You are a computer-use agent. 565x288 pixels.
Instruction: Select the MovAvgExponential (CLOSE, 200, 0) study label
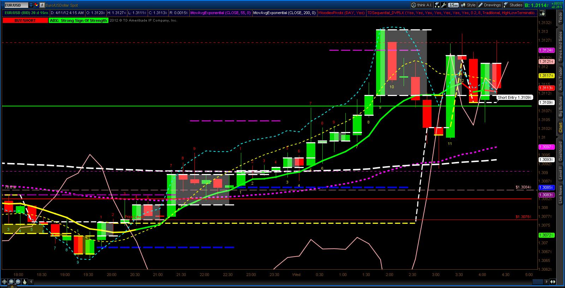point(284,13)
